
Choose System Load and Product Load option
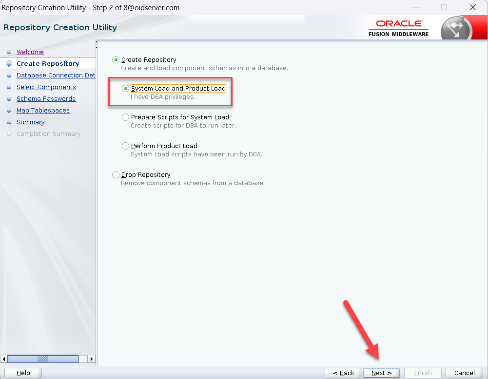126,89
